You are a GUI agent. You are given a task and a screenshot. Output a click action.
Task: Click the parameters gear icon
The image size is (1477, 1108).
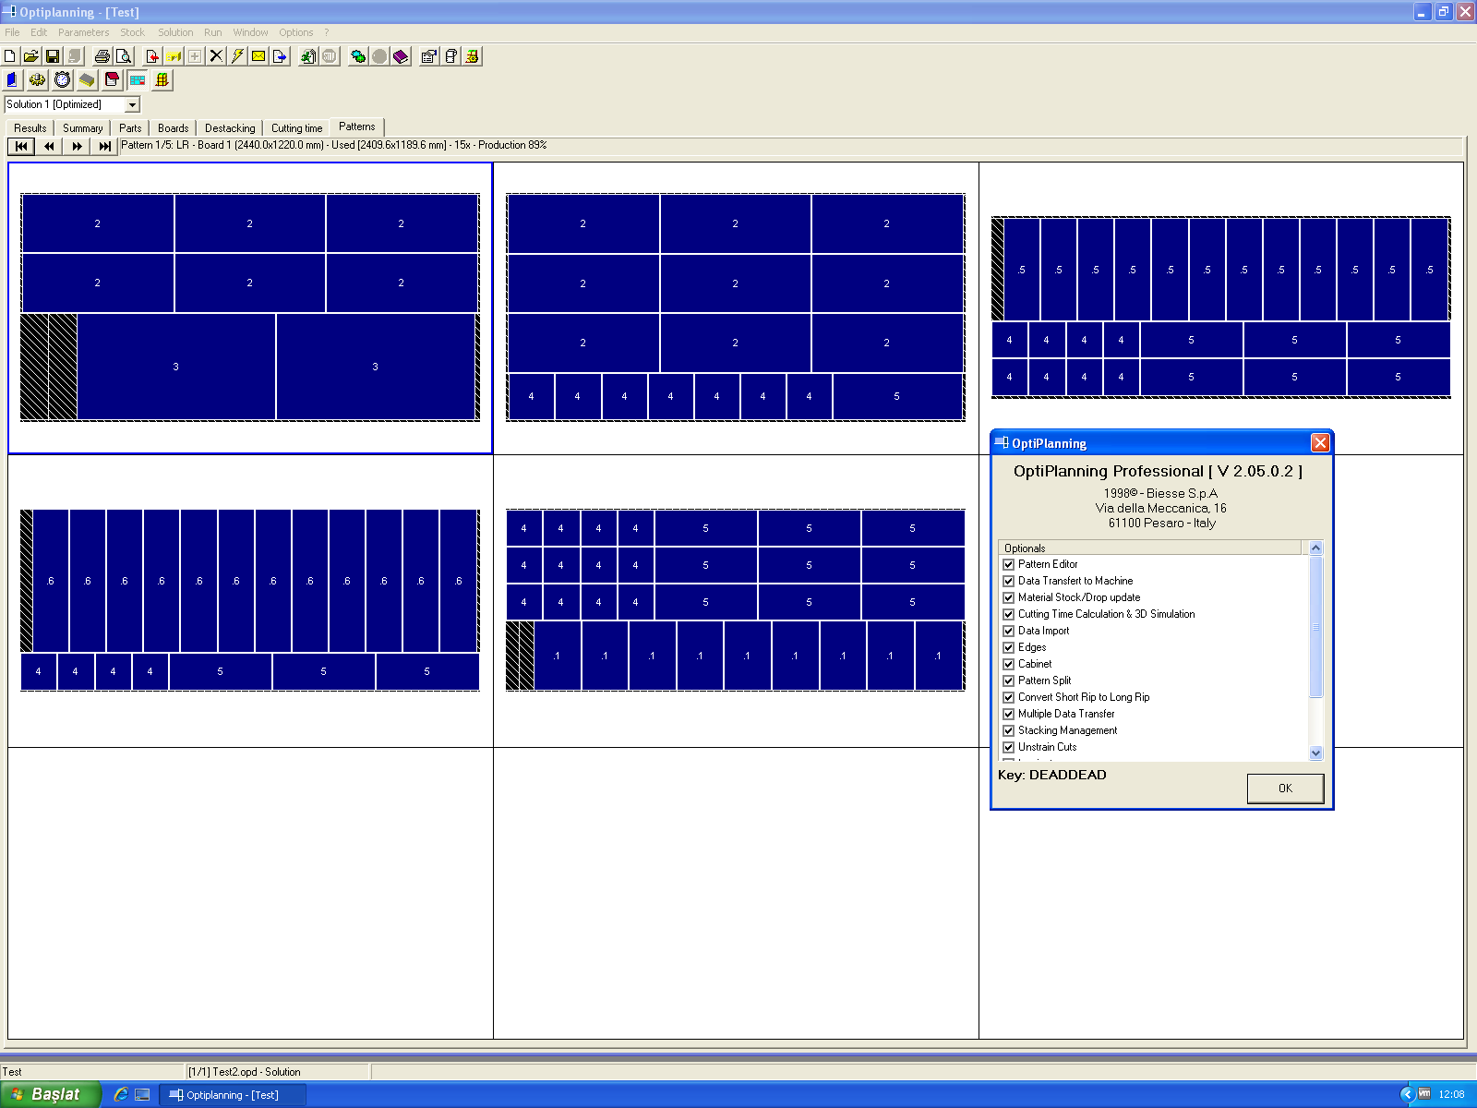point(38,81)
